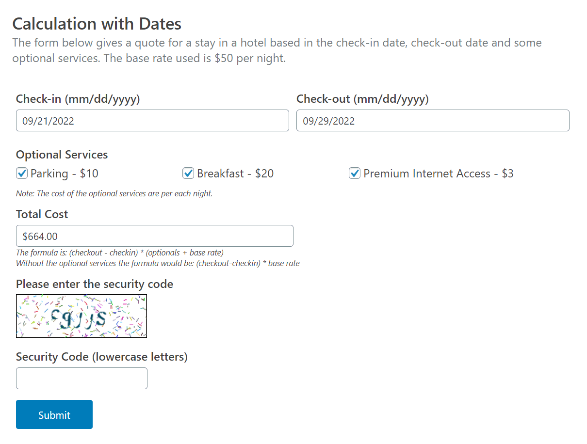The image size is (587, 444).
Task: Click the note about per-night optional services
Action: pos(114,193)
